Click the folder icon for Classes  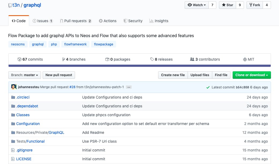[13, 115]
